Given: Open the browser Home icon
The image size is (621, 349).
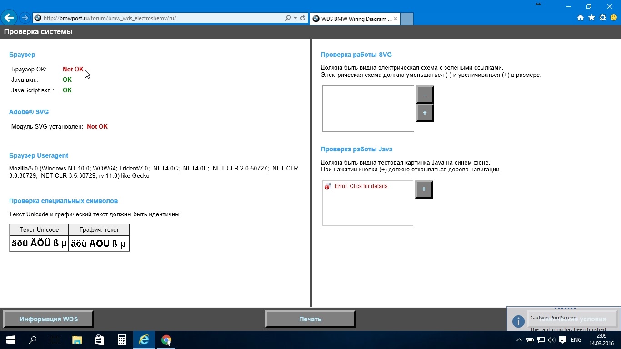Looking at the screenshot, I should pyautogui.click(x=581, y=18).
